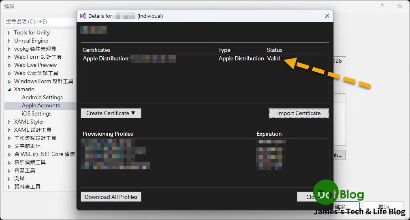The height and width of the screenshot is (220, 410).
Task: Collapse the Xamarin tree node
Action: click(10, 90)
